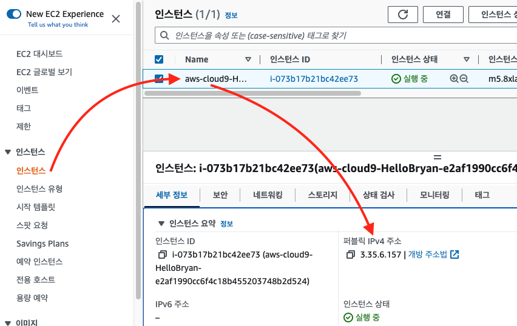Open instance ID link i-073b17b21bc42ee73
The height and width of the screenshot is (326, 517).
(314, 79)
